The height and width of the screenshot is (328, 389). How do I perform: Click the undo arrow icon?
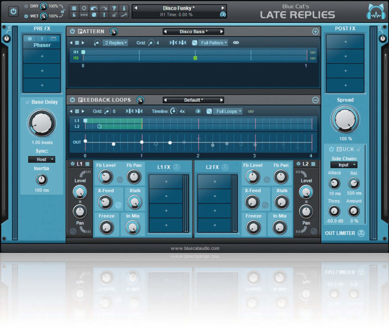[x=94, y=8]
